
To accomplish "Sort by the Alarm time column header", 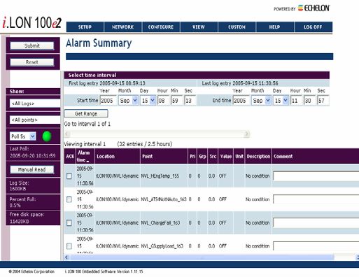I will coord(84,156).
